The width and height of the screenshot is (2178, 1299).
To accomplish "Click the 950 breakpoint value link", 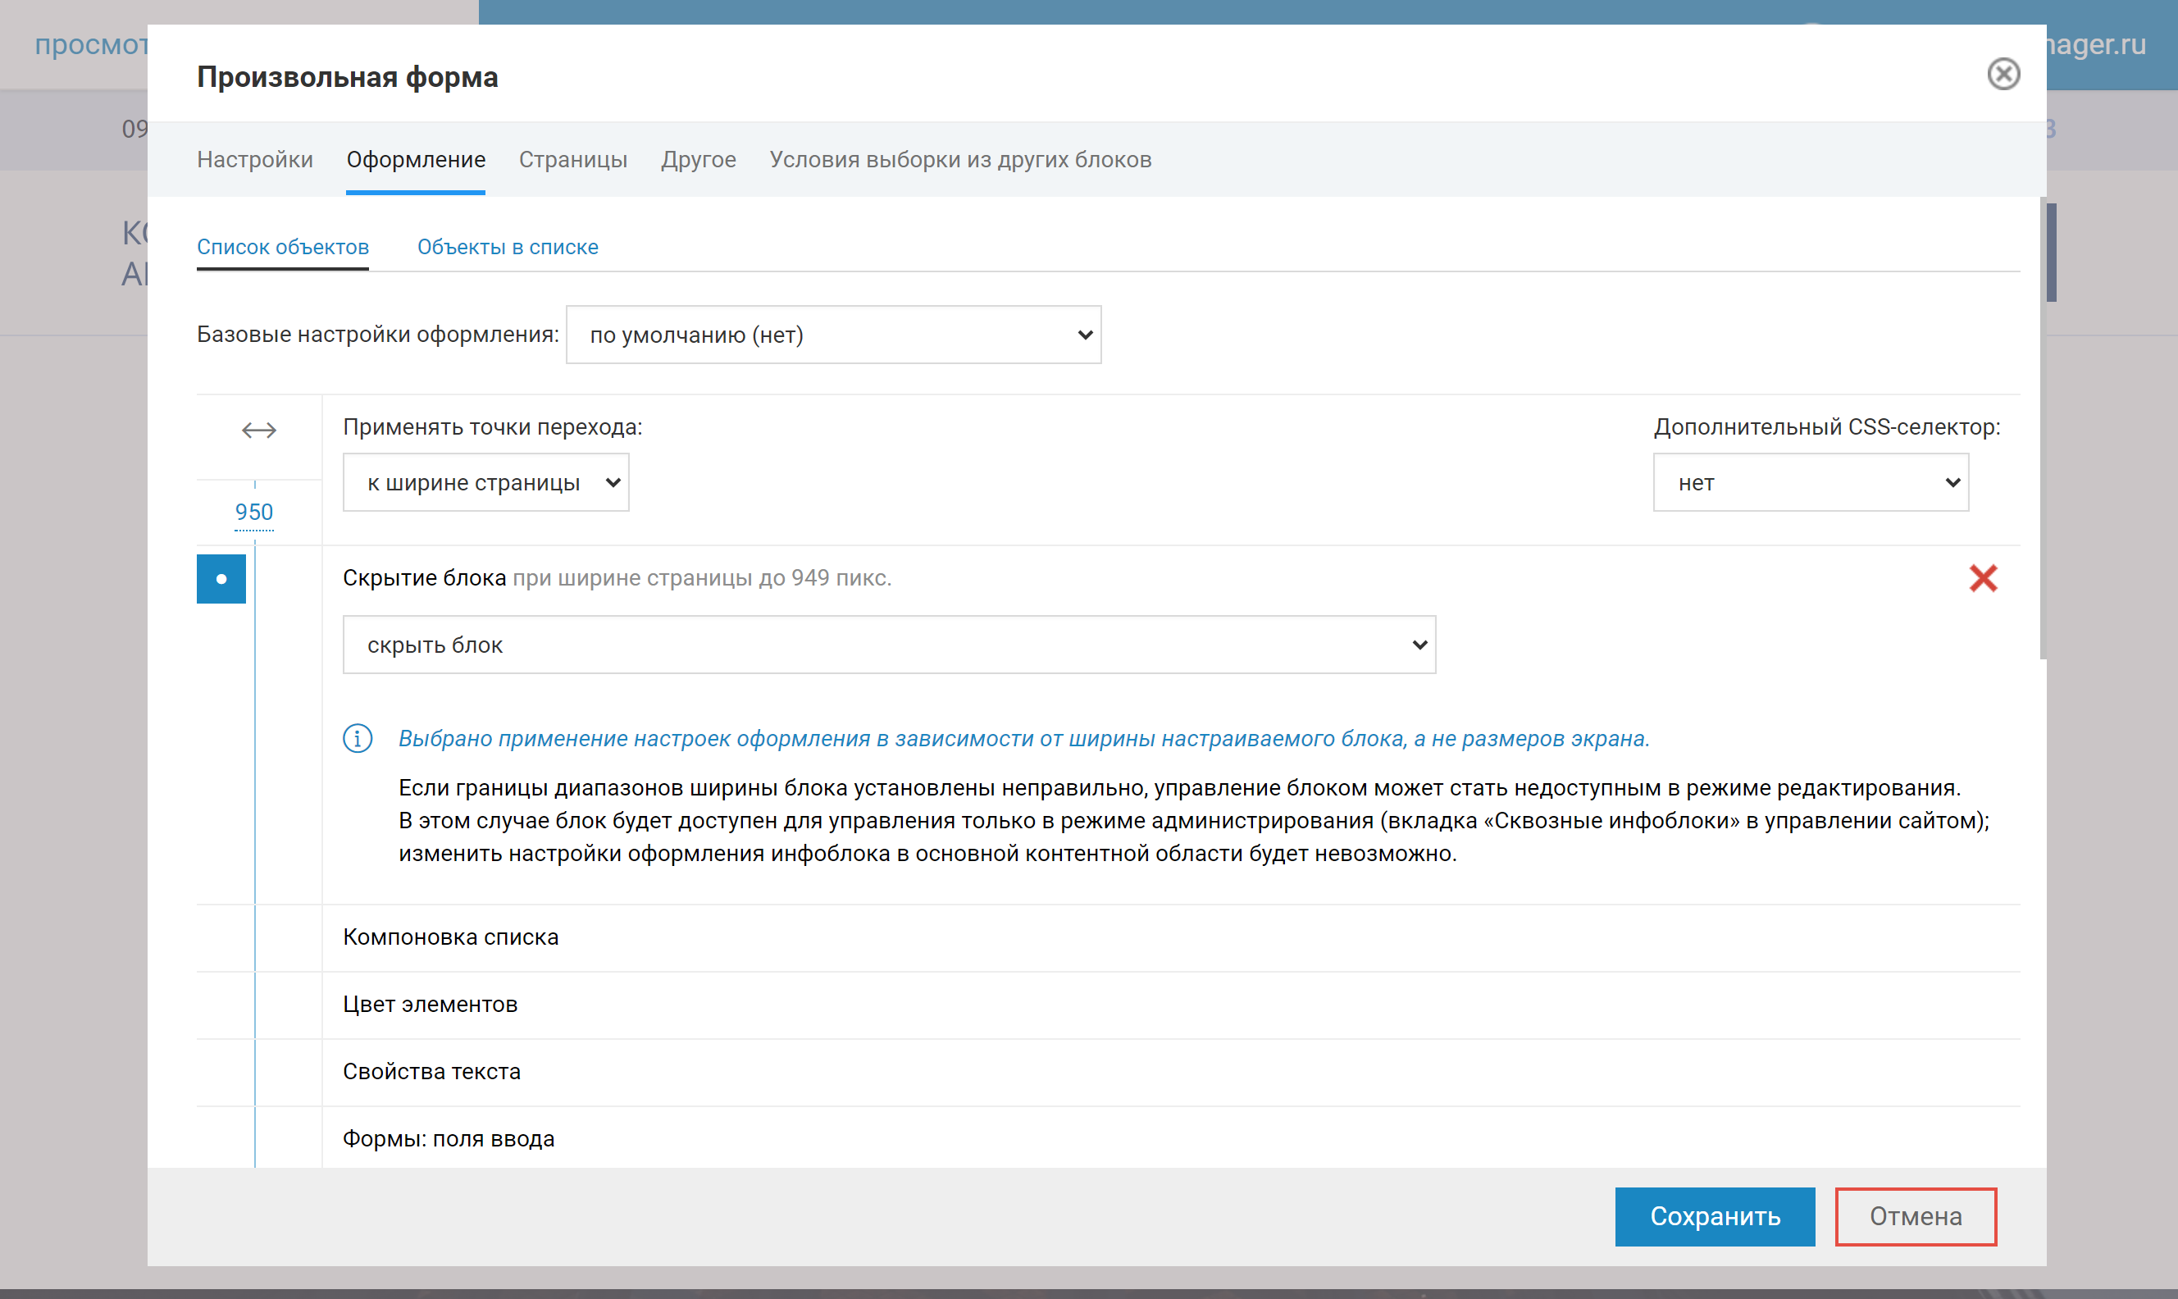I will [253, 512].
